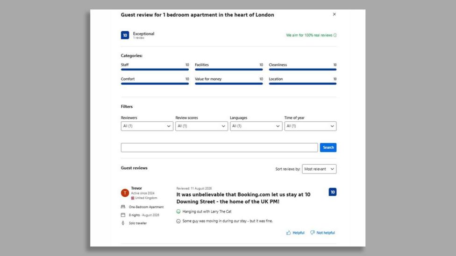Image resolution: width=456 pixels, height=256 pixels.
Task: Open the Reviewers filter dropdown
Action: coord(147,126)
